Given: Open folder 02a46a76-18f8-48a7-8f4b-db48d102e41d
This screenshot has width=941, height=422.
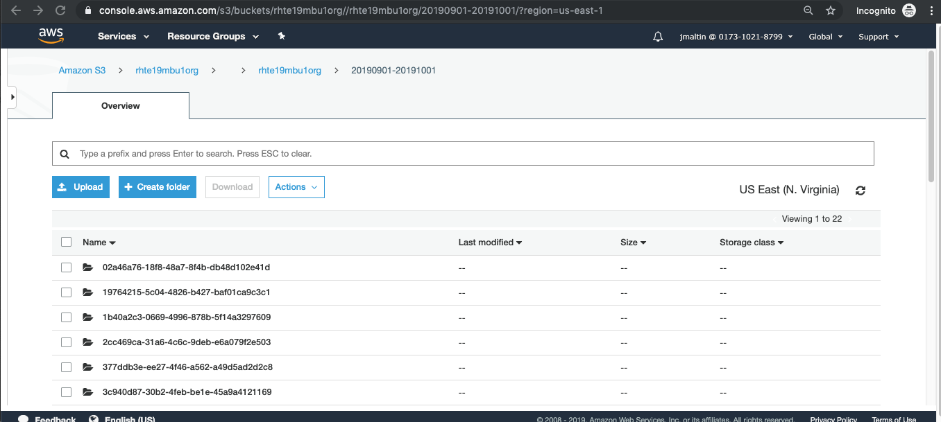Looking at the screenshot, I should [186, 267].
